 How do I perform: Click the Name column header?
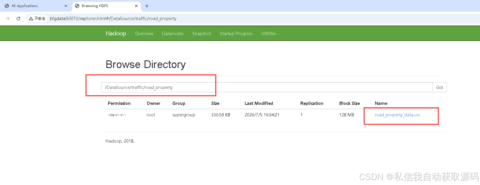pyautogui.click(x=381, y=103)
